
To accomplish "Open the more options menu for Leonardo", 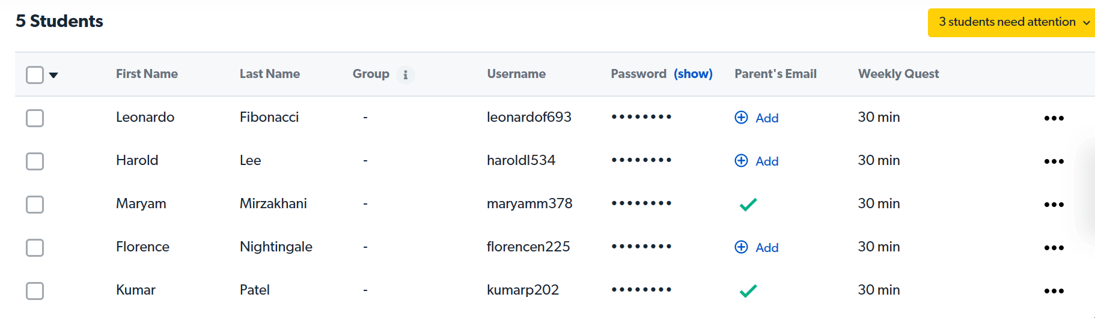I will 1054,118.
